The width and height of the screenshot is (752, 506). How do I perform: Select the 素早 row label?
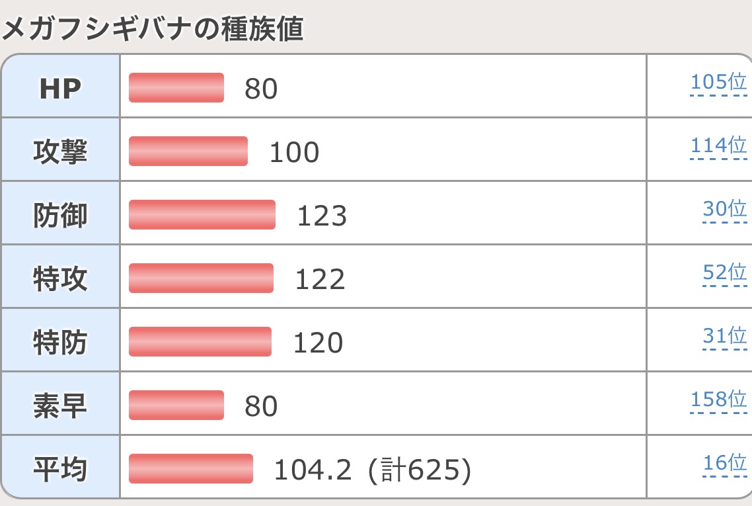[61, 405]
